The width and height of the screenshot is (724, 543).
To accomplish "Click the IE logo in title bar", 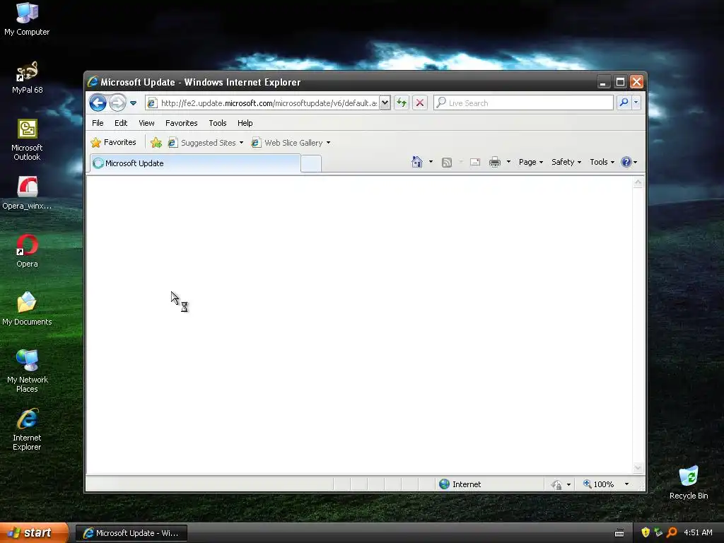I will 93,82.
